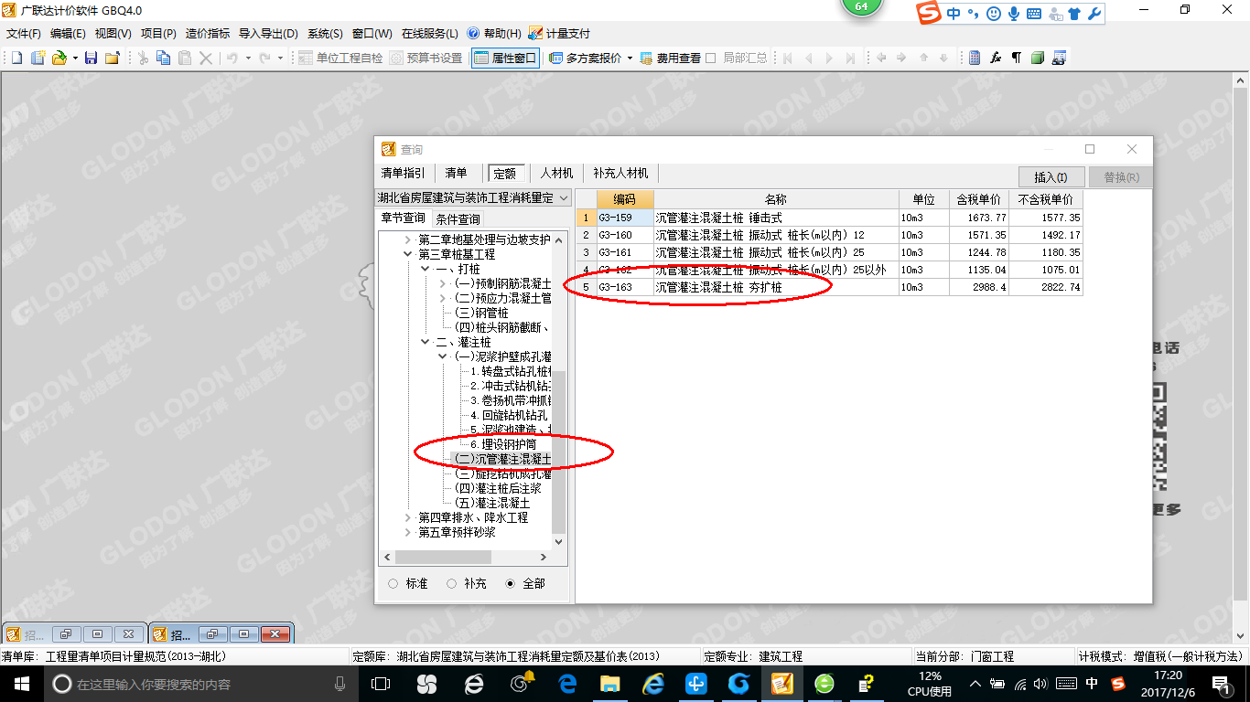The height and width of the screenshot is (702, 1250).
Task: Click the paragraph mark icon
Action: click(x=1017, y=58)
